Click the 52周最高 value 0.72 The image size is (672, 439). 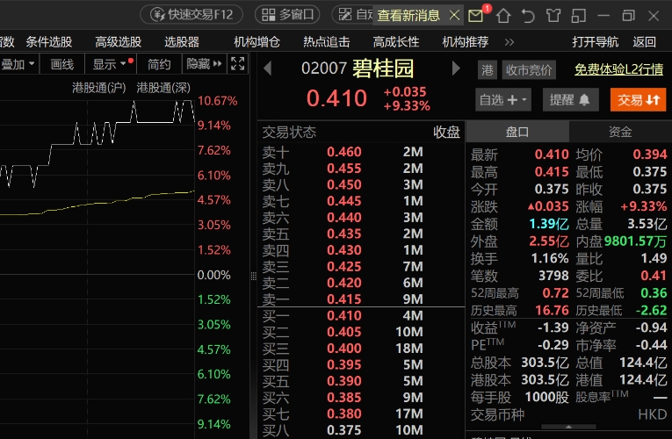(555, 293)
